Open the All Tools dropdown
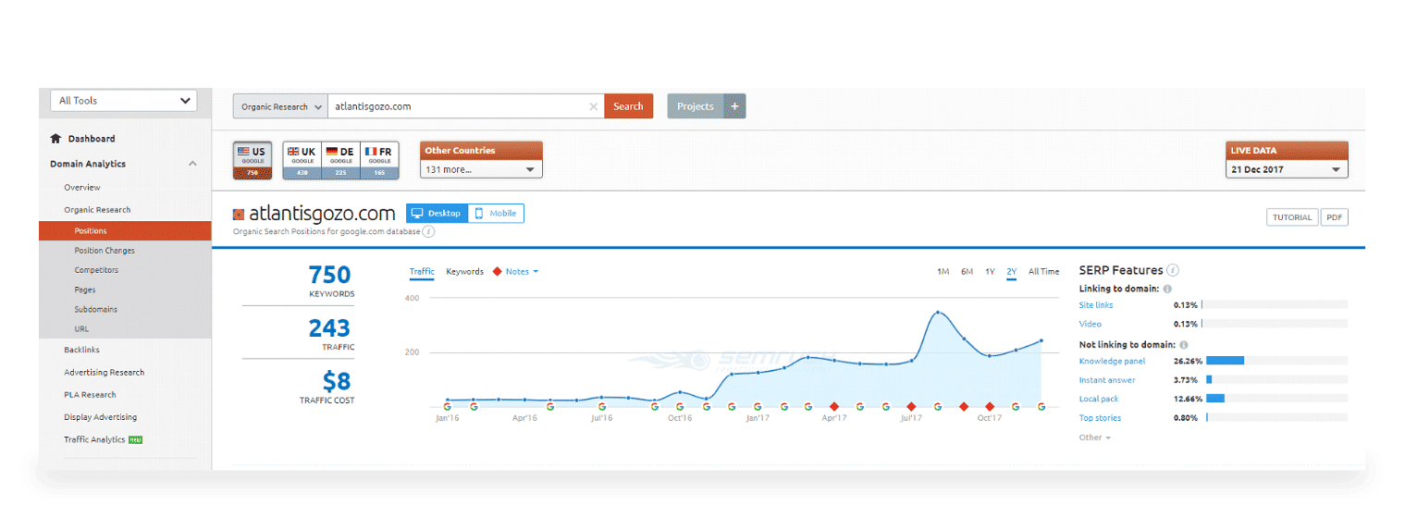Screen dimensions: 1405x518 coord(124,101)
